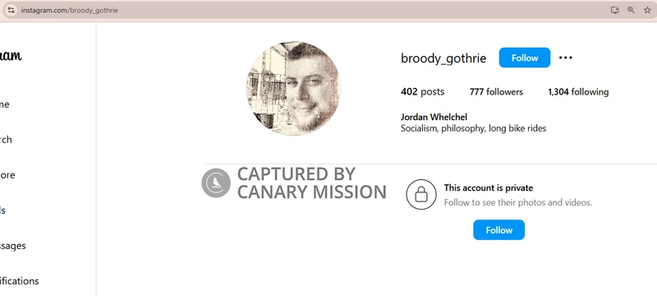Image resolution: width=657 pixels, height=296 pixels.
Task: Open Search in the left sidebar
Action: coord(6,140)
